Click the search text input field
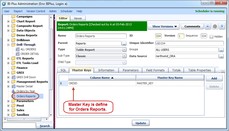229x131 pixels. pyautogui.click(x=19, y=126)
